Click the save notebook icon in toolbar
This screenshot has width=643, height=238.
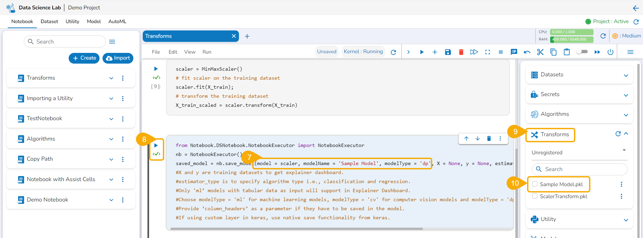tap(448, 52)
